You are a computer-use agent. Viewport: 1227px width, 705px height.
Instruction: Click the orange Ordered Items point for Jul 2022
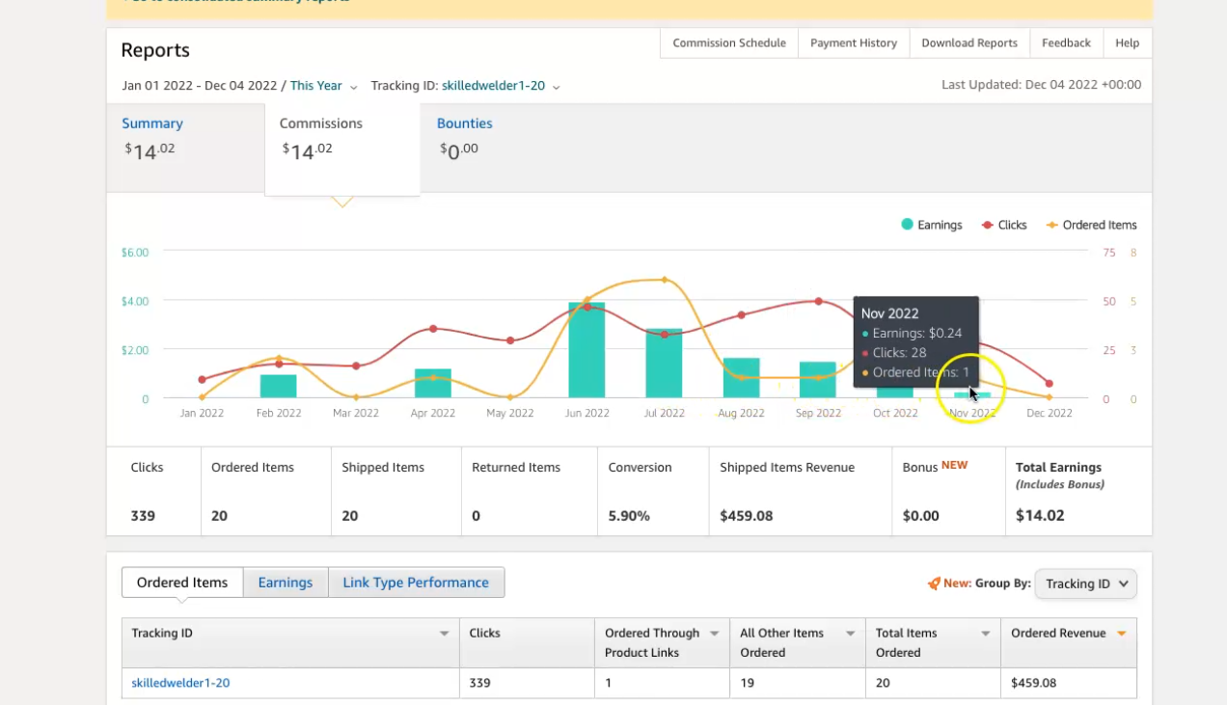[664, 280]
